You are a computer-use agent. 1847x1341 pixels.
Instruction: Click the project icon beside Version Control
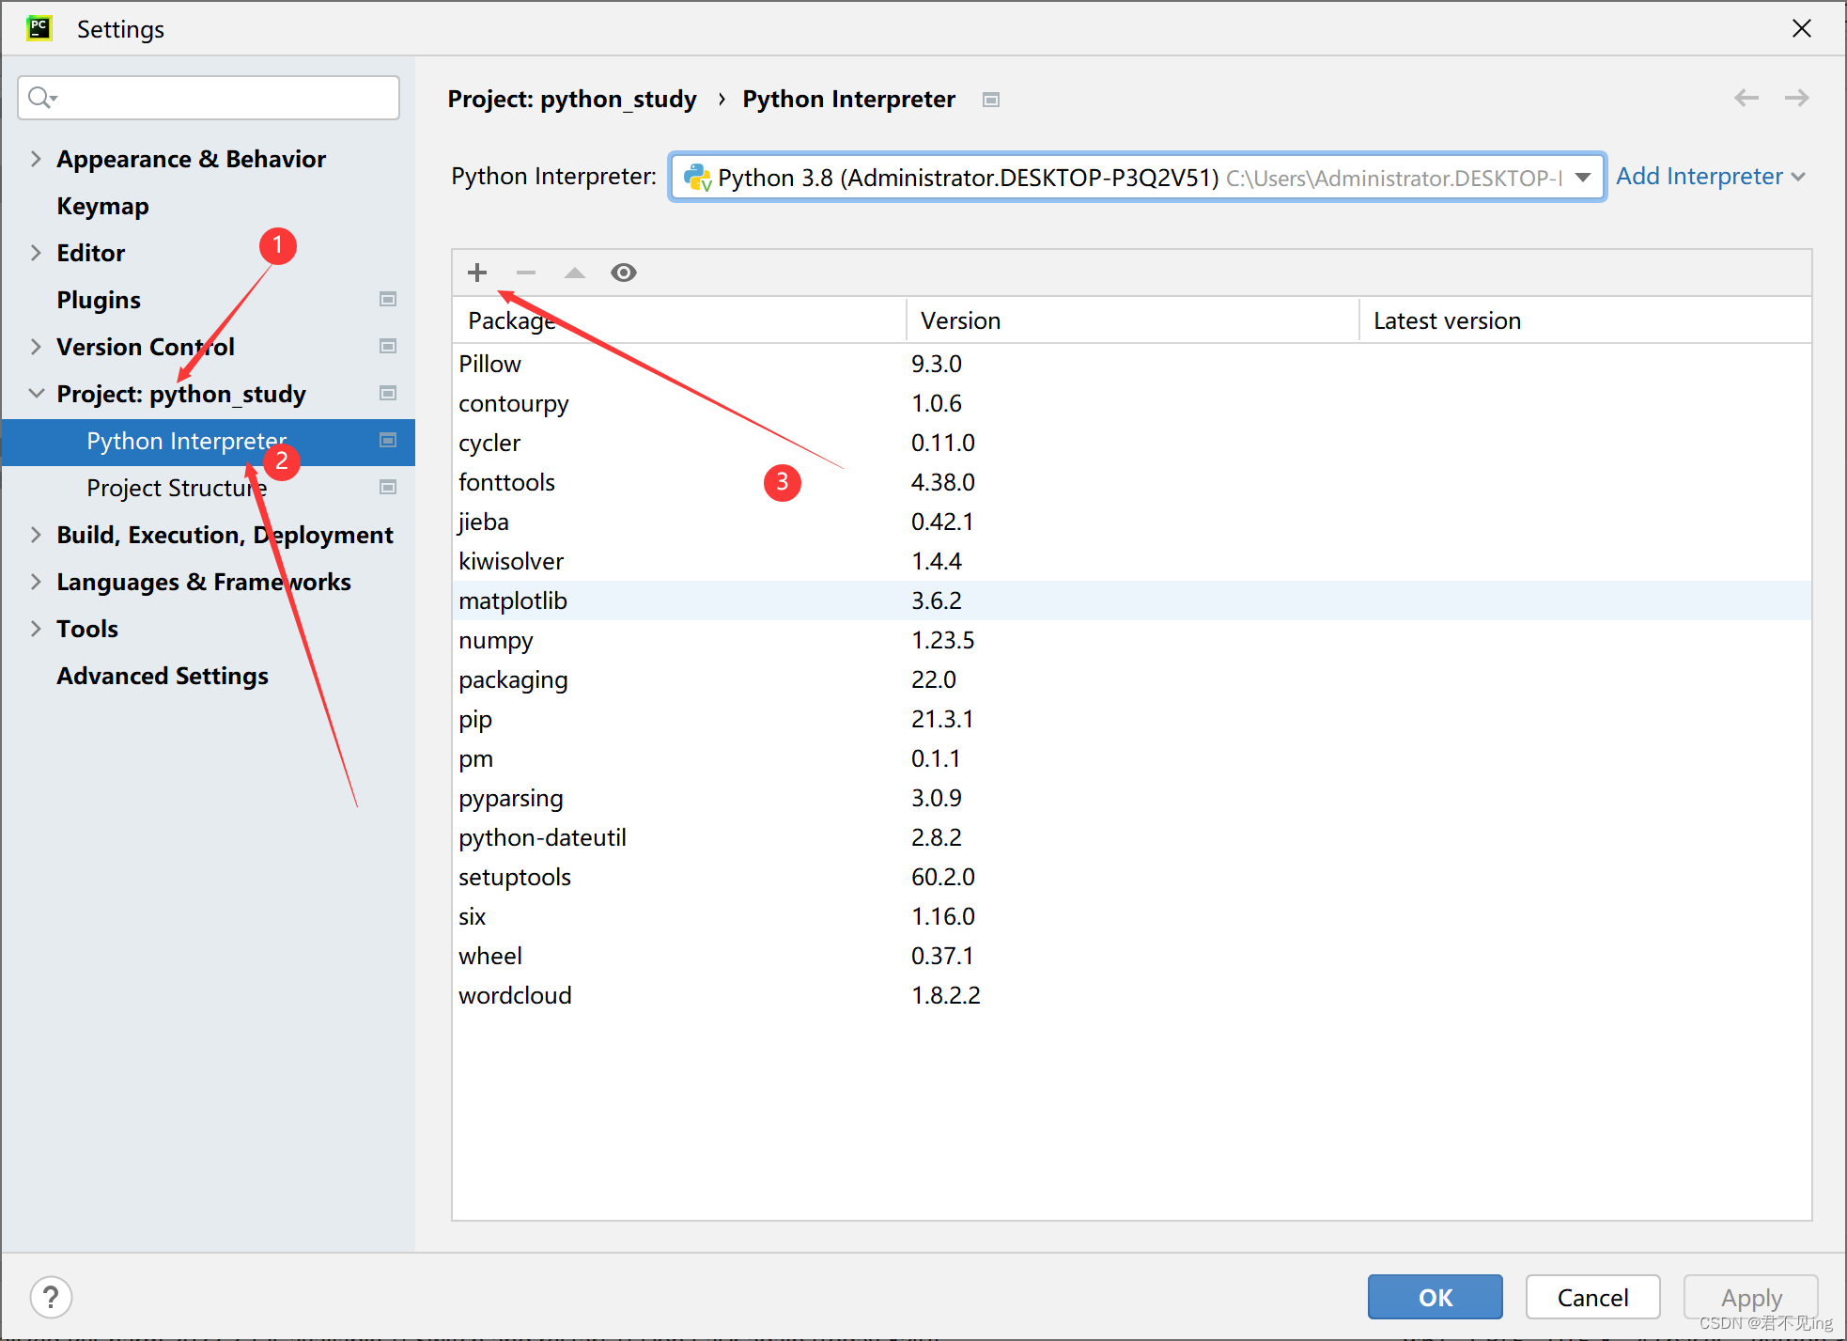coord(388,346)
